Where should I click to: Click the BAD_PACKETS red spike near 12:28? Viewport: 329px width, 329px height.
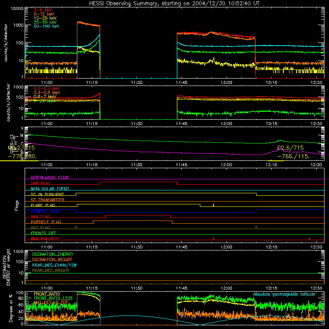(x=309, y=239)
